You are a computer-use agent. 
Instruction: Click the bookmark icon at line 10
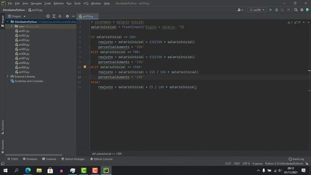85,67
